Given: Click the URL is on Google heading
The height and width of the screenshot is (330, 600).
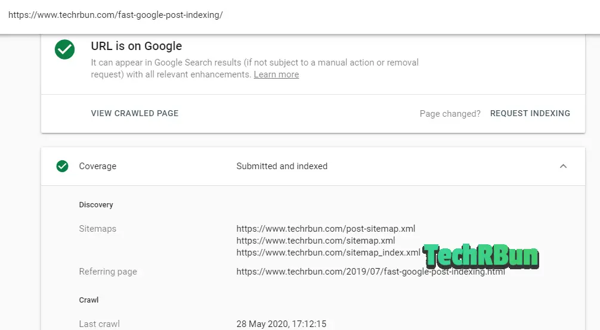Looking at the screenshot, I should coord(136,46).
